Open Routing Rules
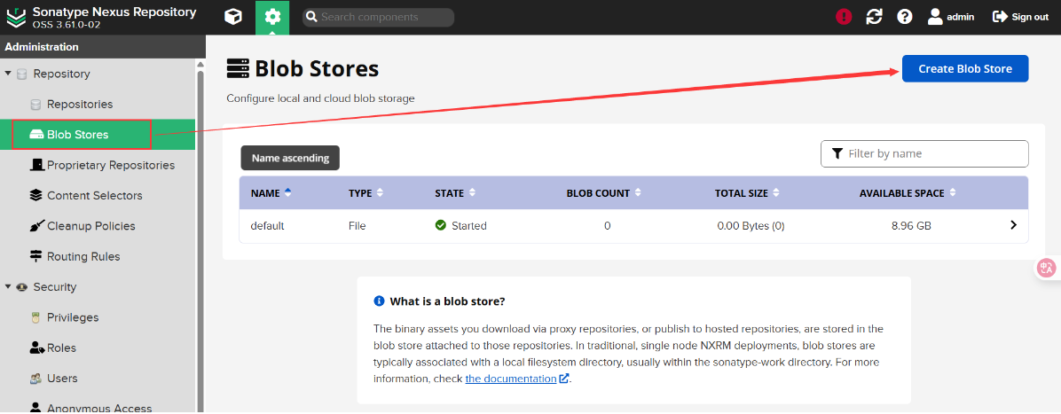Screen dimensions: 1061x414 click(x=83, y=256)
